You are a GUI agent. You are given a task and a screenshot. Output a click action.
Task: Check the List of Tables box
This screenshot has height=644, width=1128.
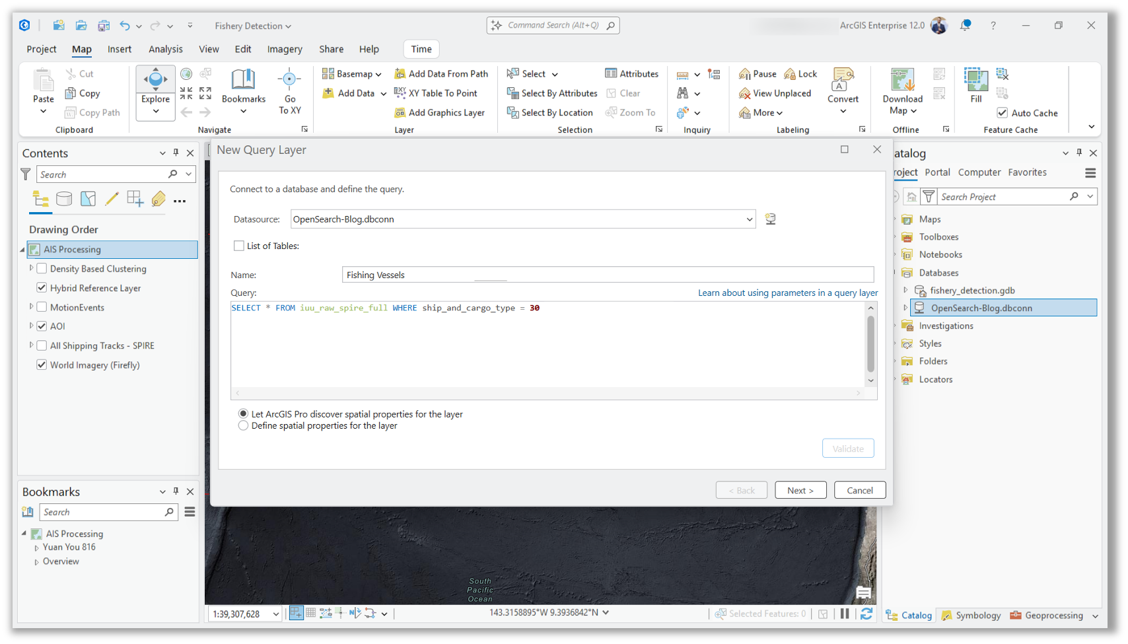(x=239, y=246)
